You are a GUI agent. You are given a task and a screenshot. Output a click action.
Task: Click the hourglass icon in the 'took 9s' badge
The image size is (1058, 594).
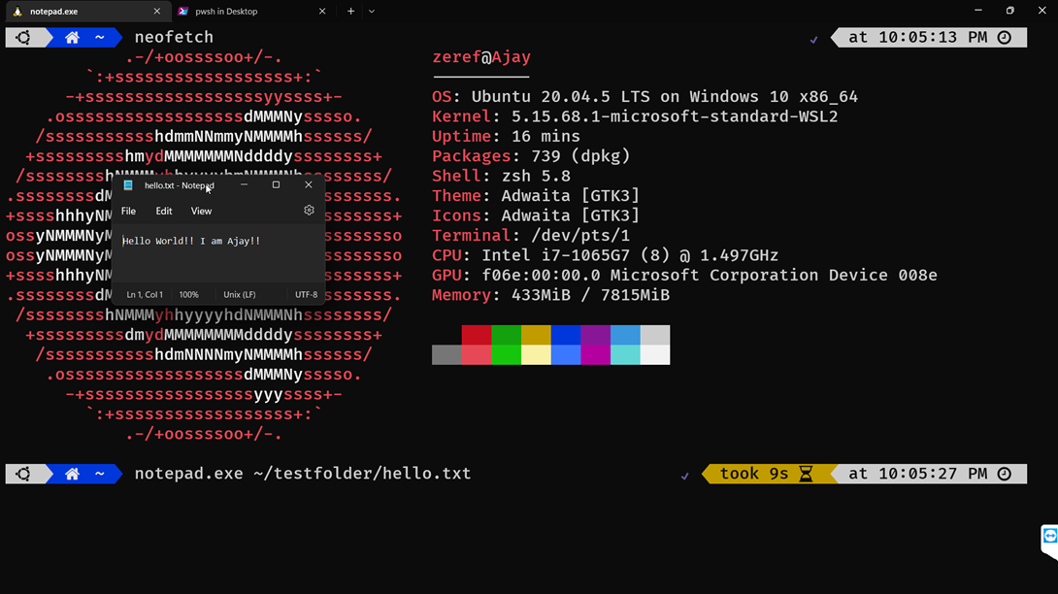coord(806,474)
